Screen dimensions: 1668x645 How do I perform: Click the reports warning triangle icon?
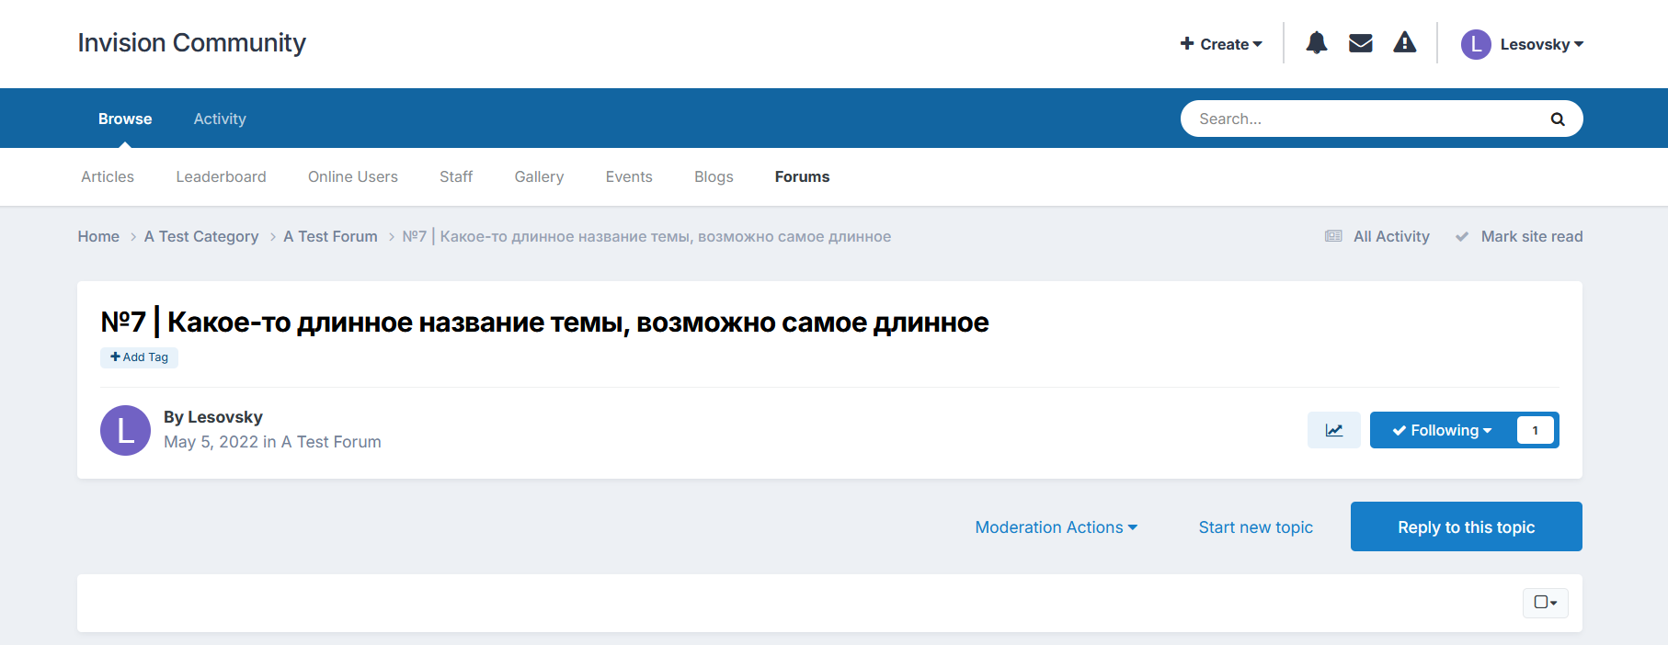(x=1404, y=43)
